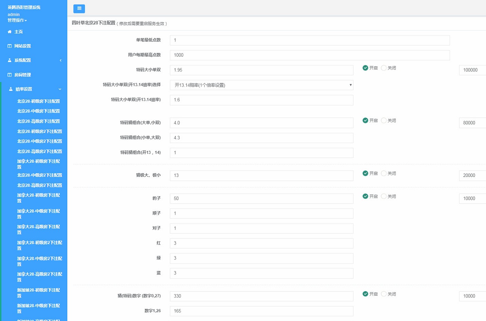Open 加拿大28-中级房下注配置

coord(37,214)
